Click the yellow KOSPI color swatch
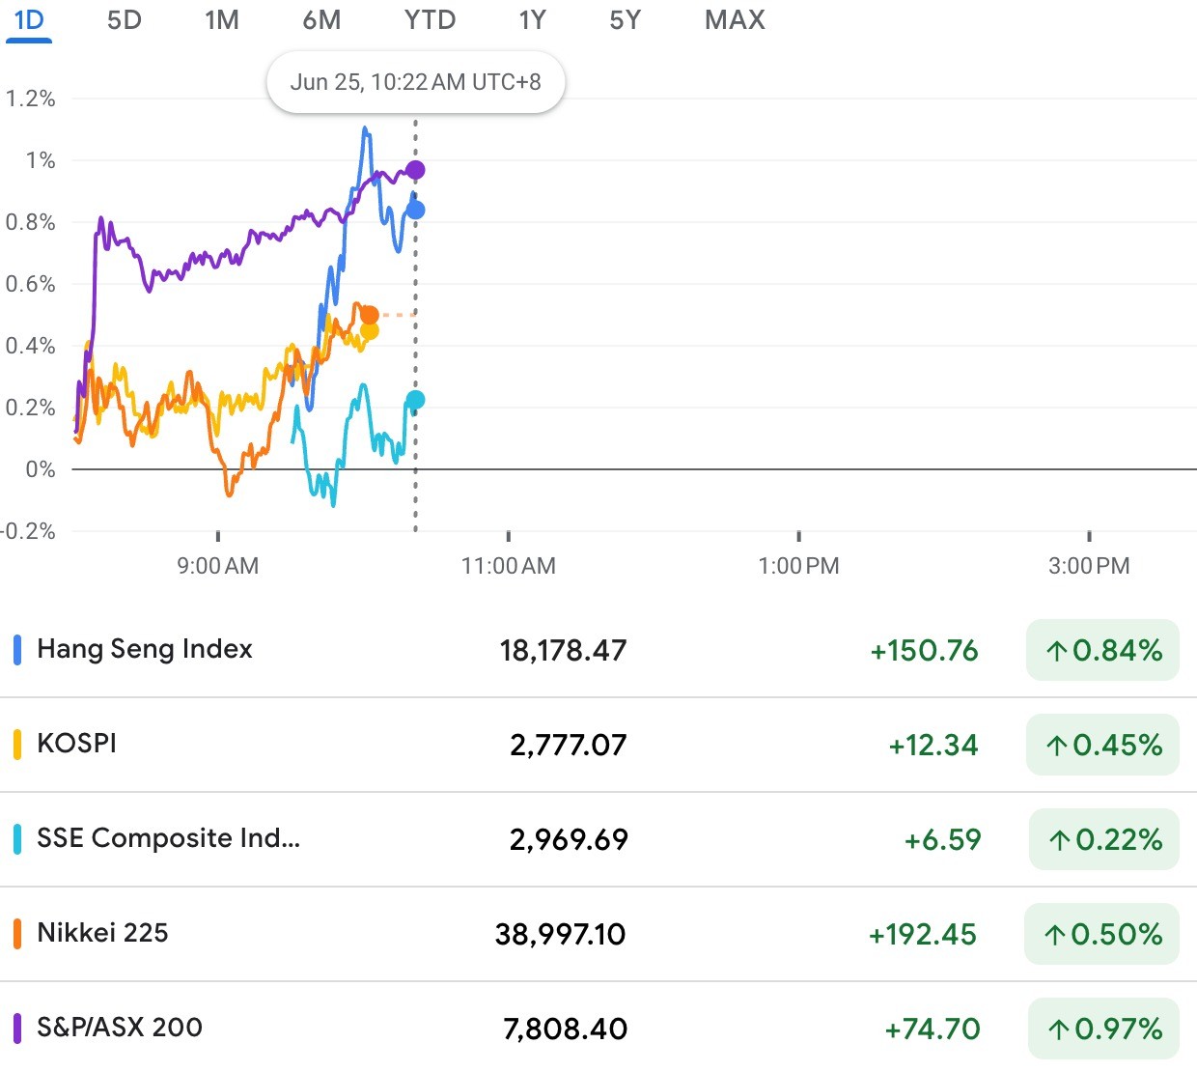The image size is (1197, 1072). [x=17, y=745]
